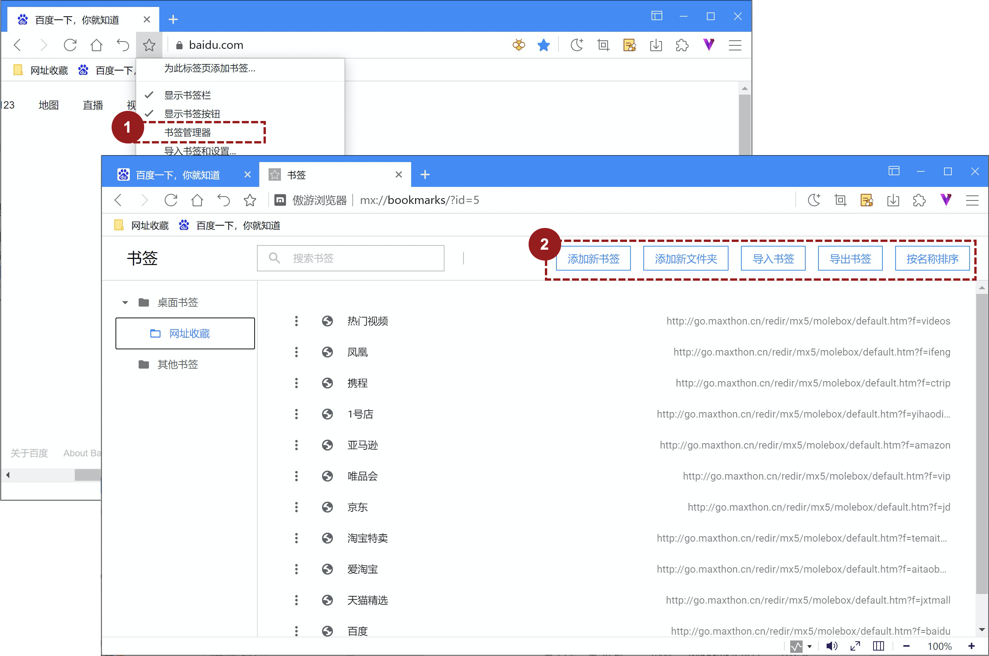989x656 pixels.
Task: Click screenshot crop icon in front window
Action: 840,200
